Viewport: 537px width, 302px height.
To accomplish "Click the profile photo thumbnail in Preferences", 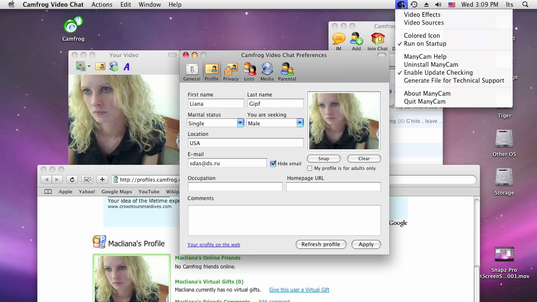I will [x=344, y=121].
